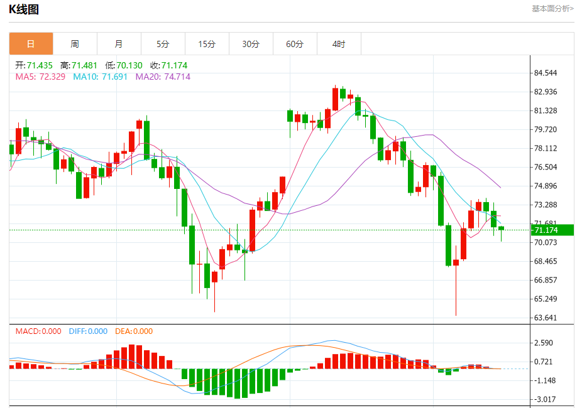The image size is (582, 408).
Task: Click the MACD:0.000 indicator label
Action: (38, 331)
